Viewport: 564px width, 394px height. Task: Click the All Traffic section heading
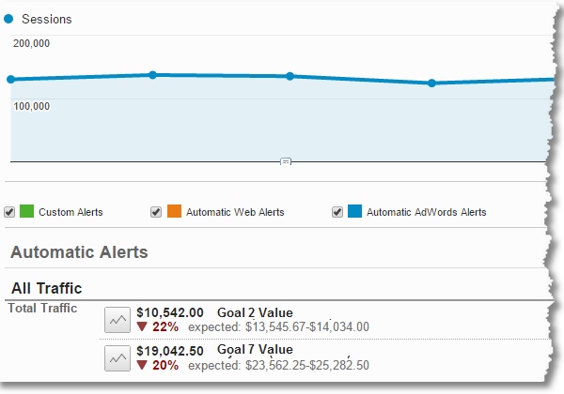pyautogui.click(x=47, y=288)
